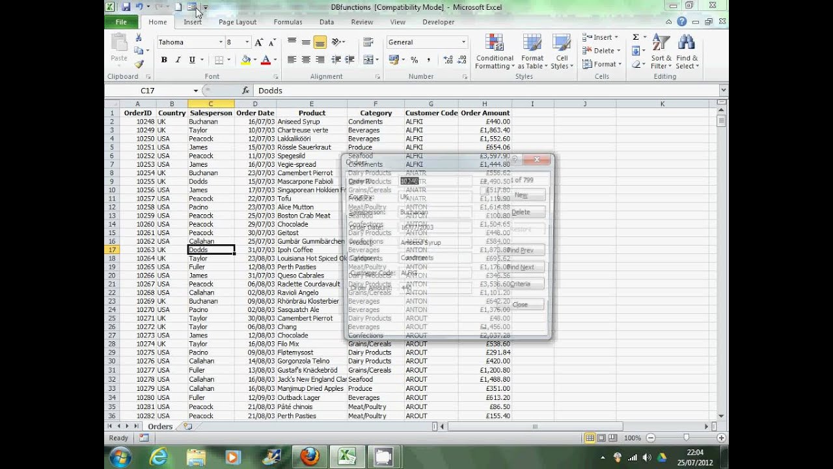
Task: Click the AutoSum sigma icon
Action: pos(636,38)
